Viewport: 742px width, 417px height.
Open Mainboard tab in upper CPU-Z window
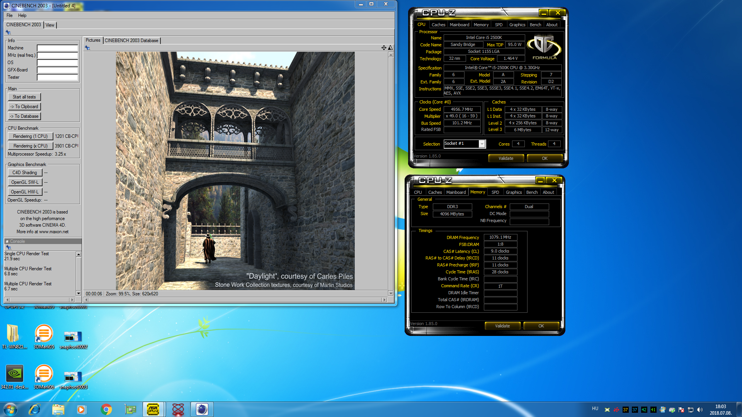click(459, 25)
